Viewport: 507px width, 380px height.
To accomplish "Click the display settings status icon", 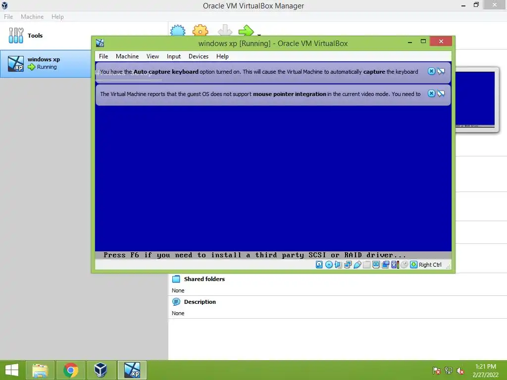I will coord(376,265).
